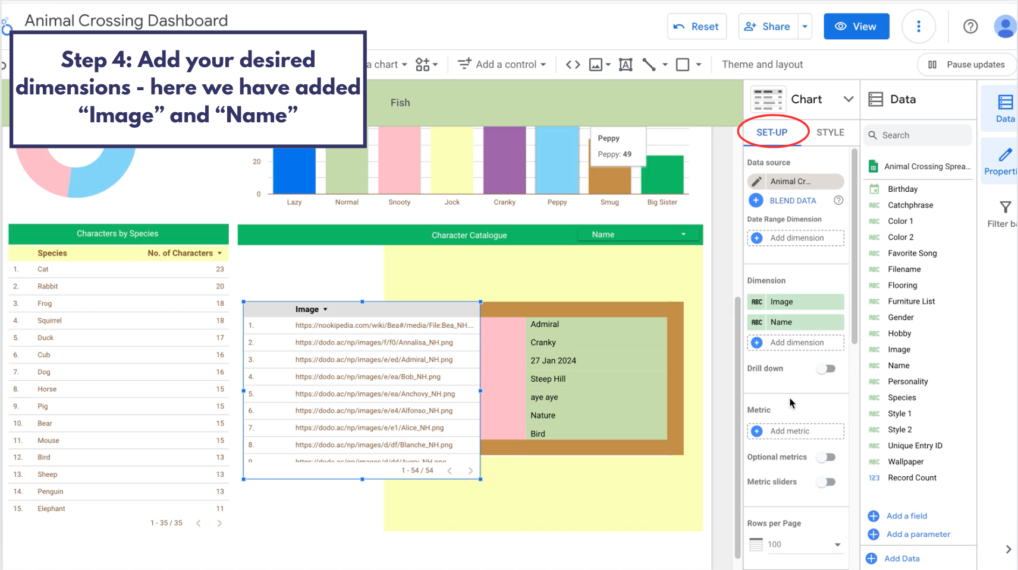1018x570 pixels.
Task: Click the insert image icon
Action: click(596, 65)
